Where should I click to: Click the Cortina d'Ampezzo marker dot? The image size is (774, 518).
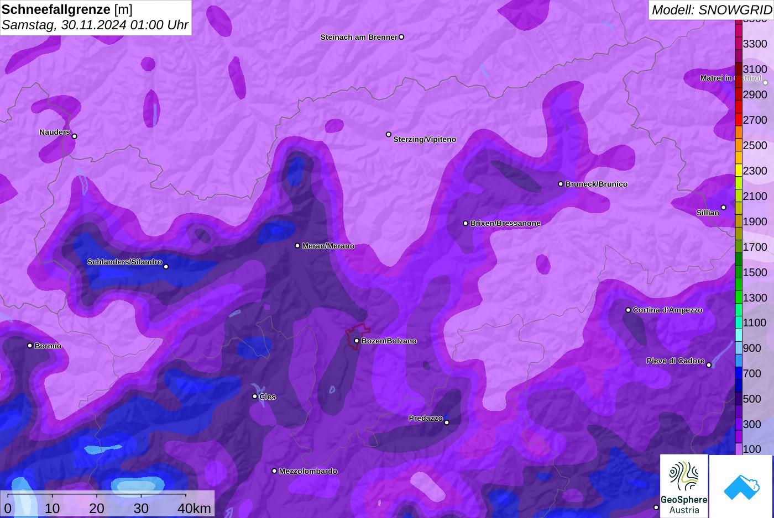click(x=628, y=310)
